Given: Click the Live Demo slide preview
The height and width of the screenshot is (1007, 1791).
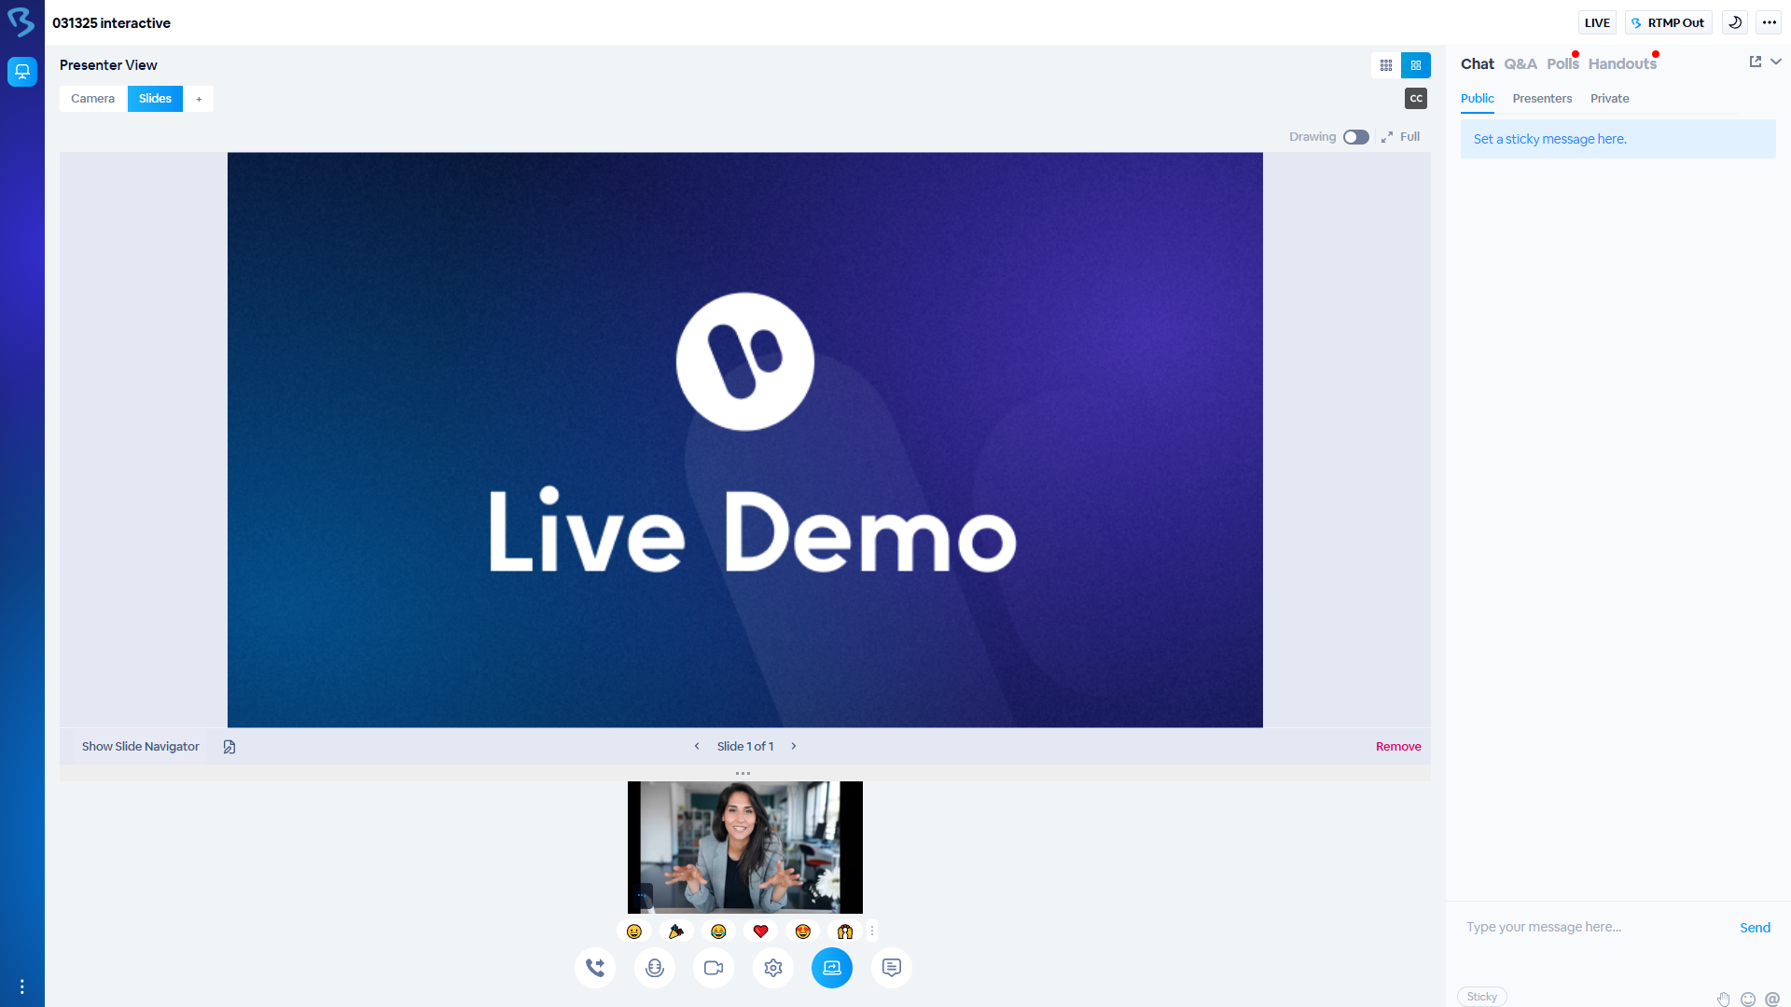Looking at the screenshot, I should tap(745, 440).
